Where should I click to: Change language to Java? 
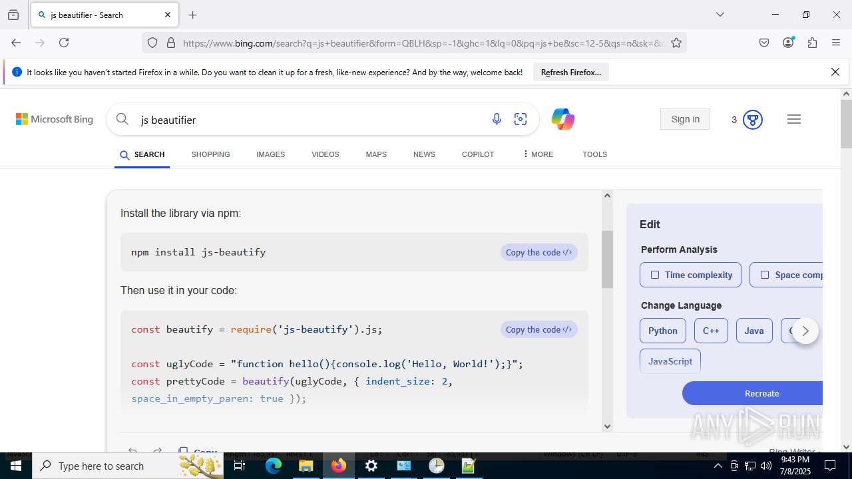point(754,331)
